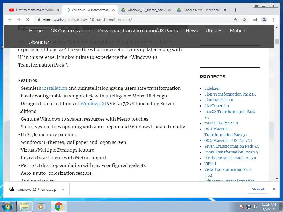This screenshot has height=212, width=283.
Task: Open macOS Transformation Pack 5.0 link
Action: pyautogui.click(x=230, y=115)
